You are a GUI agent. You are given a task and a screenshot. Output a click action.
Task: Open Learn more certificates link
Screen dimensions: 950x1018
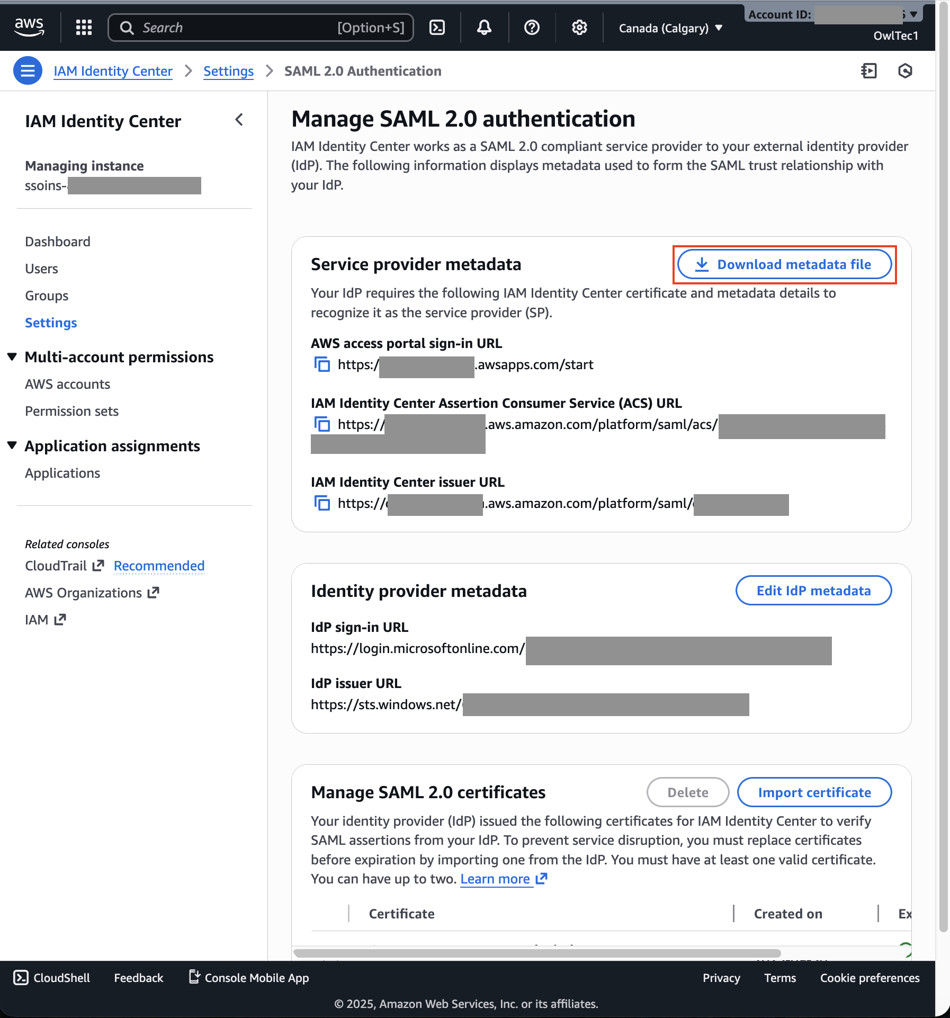(504, 879)
